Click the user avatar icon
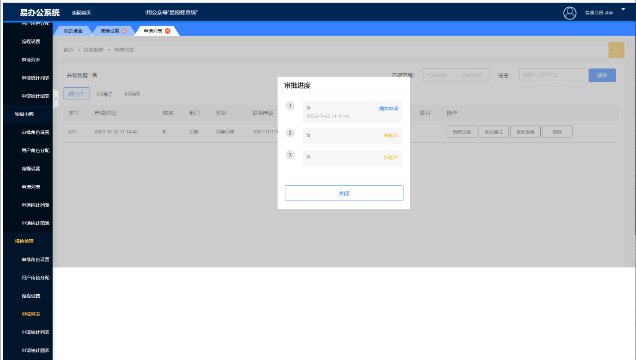 (x=570, y=13)
